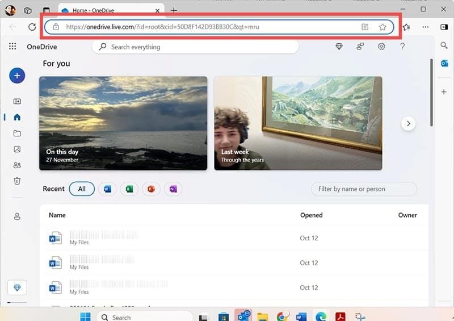Open Word from the taskbar
The width and height of the screenshot is (454, 321).
[x=301, y=317]
